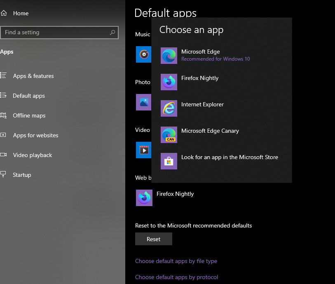Image resolution: width=335 pixels, height=284 pixels.
Task: Open Apps for websites page
Action: (35, 135)
